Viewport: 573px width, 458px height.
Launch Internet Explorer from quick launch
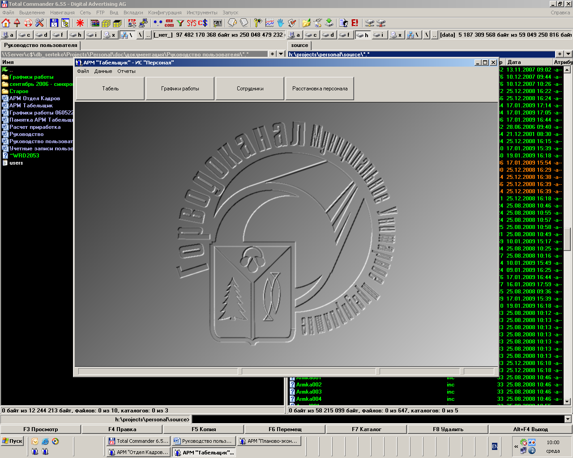point(45,441)
